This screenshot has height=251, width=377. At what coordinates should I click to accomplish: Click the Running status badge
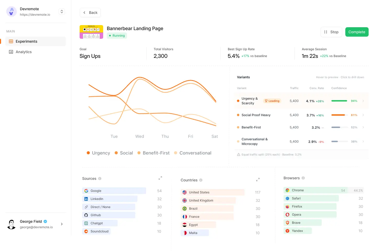click(117, 36)
